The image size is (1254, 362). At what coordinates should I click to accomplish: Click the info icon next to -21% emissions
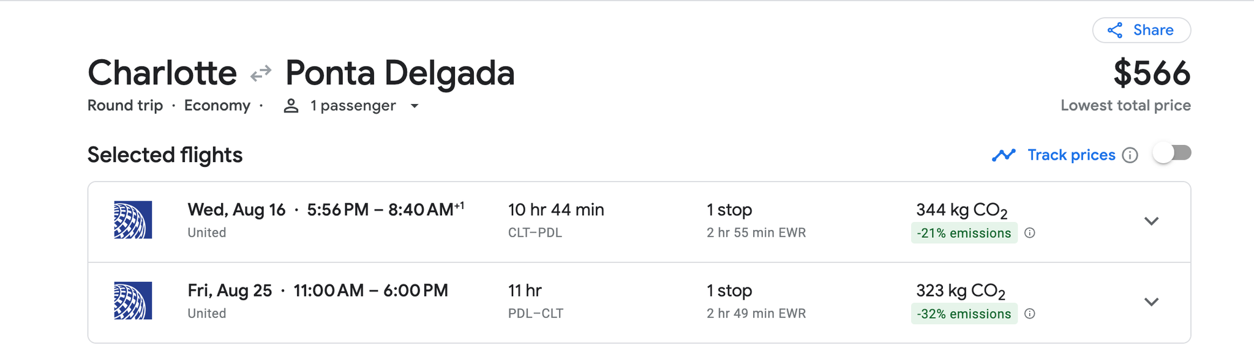pos(1031,233)
